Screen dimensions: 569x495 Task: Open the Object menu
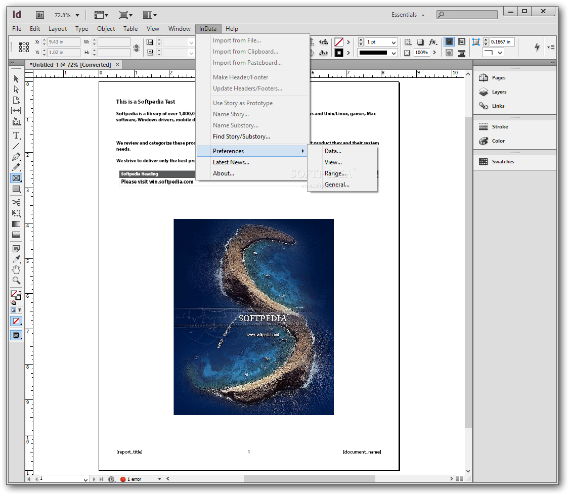coord(106,29)
